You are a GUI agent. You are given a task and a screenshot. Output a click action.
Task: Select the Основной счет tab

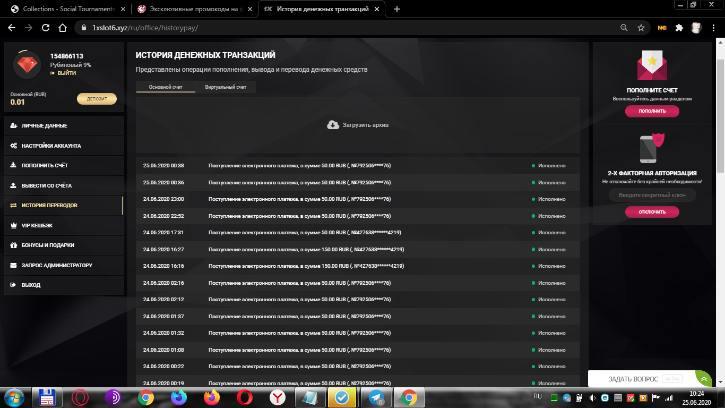166,87
